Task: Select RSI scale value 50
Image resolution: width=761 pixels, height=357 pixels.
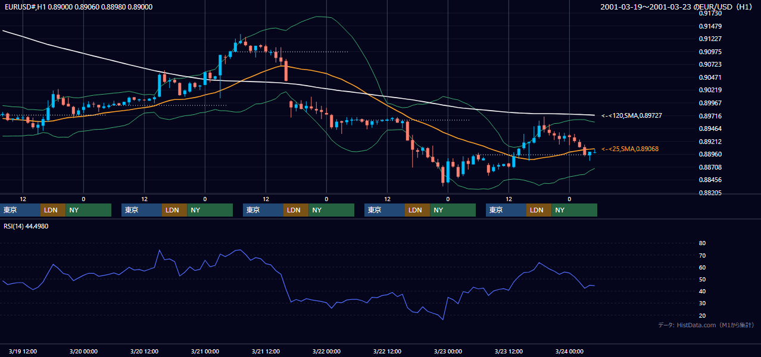Action: coord(702,279)
